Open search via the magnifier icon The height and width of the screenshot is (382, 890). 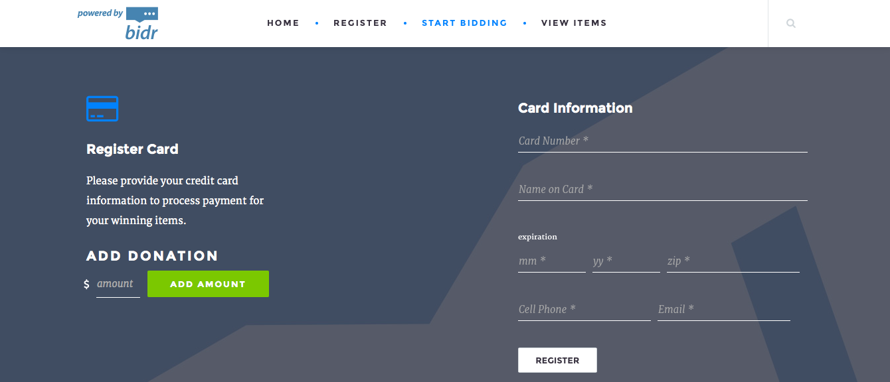(x=790, y=23)
